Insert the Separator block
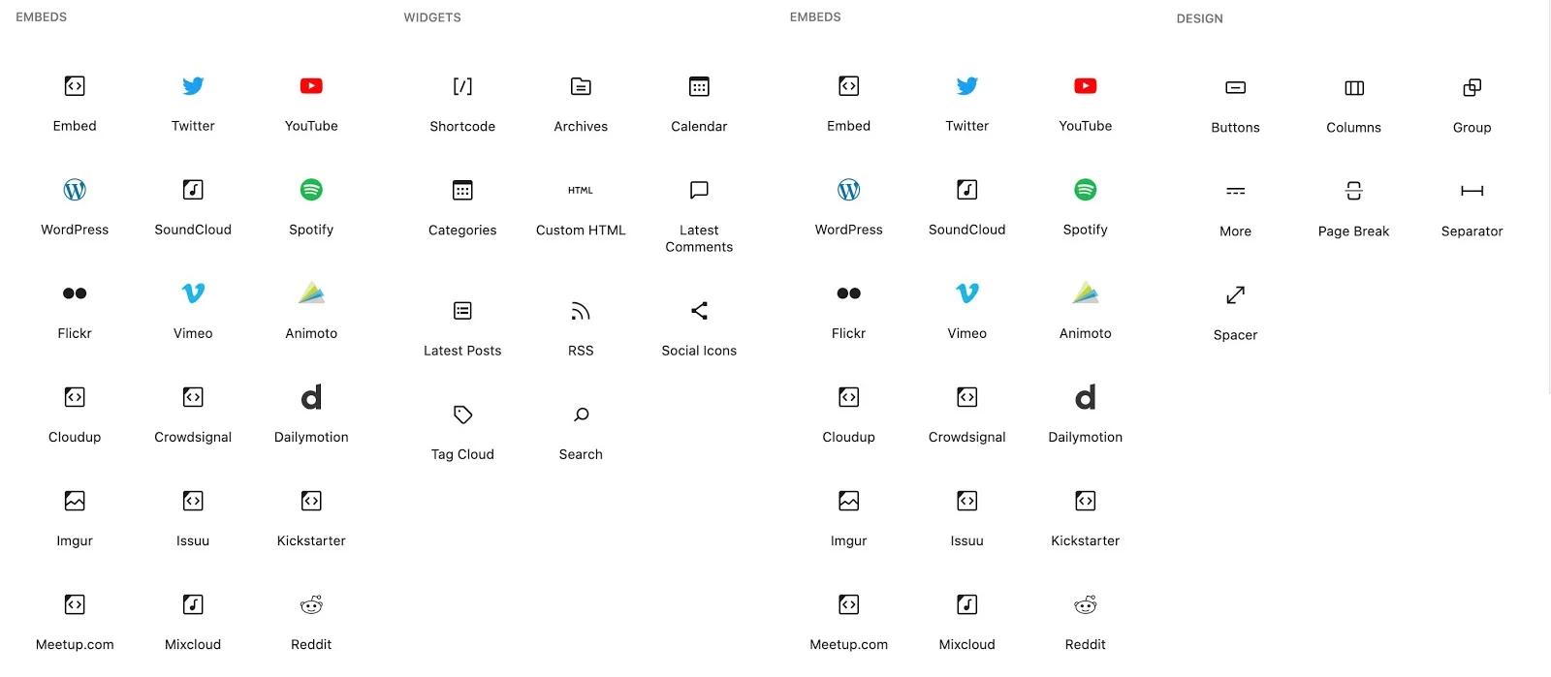1551x677 pixels. (1472, 208)
